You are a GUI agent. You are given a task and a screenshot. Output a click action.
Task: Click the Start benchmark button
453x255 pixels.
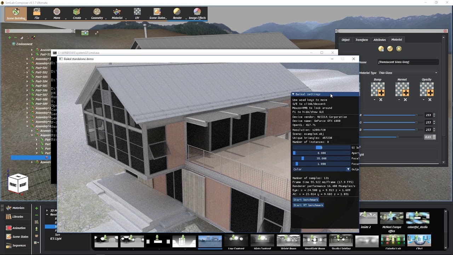pyautogui.click(x=306, y=200)
